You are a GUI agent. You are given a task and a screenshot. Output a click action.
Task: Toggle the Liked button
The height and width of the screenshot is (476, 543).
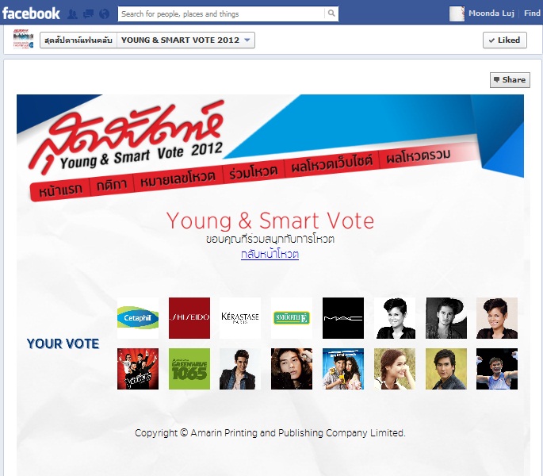coord(505,40)
